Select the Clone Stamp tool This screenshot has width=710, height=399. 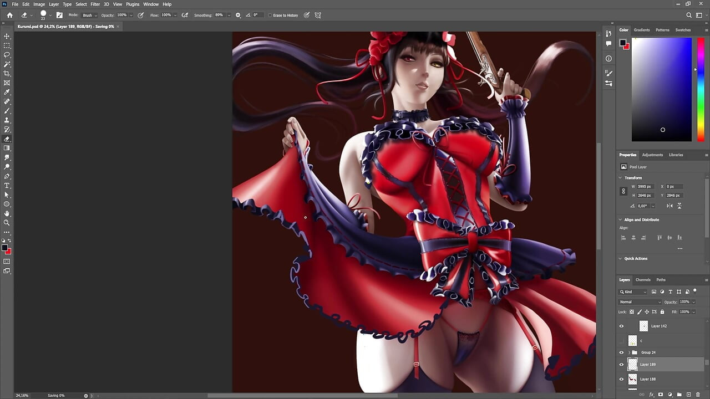[7, 120]
